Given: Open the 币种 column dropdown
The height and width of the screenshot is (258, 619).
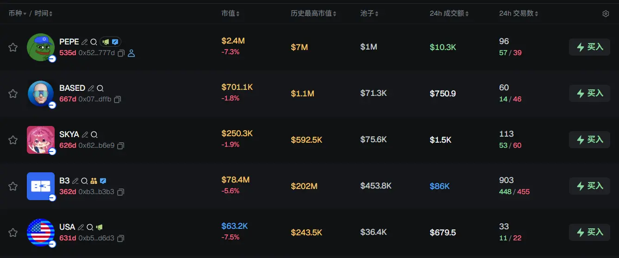Looking at the screenshot, I should (17, 14).
